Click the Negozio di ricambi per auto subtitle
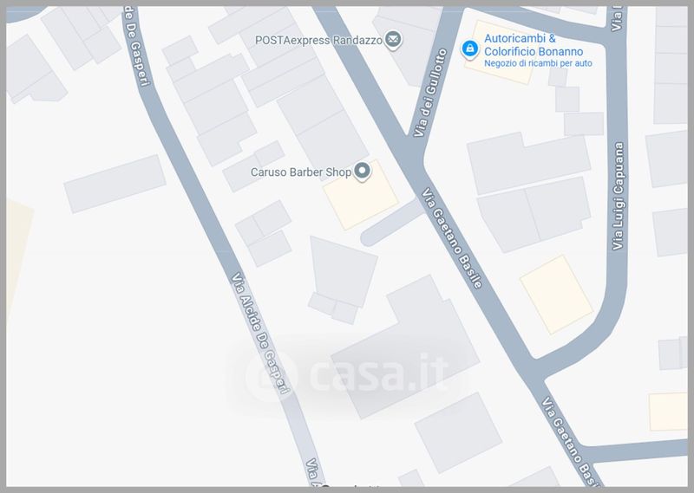The image size is (694, 493). [x=538, y=63]
